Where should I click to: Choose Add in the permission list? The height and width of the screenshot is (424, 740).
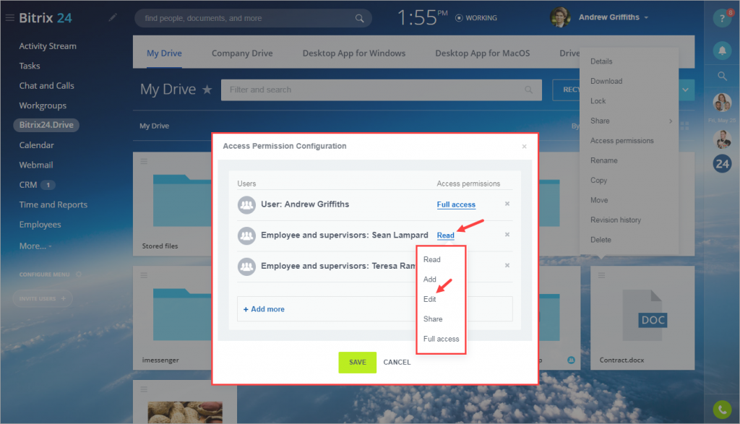coord(429,280)
